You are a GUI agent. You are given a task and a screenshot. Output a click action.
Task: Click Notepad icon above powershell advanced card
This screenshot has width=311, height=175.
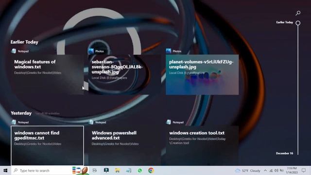pyautogui.click(x=91, y=122)
